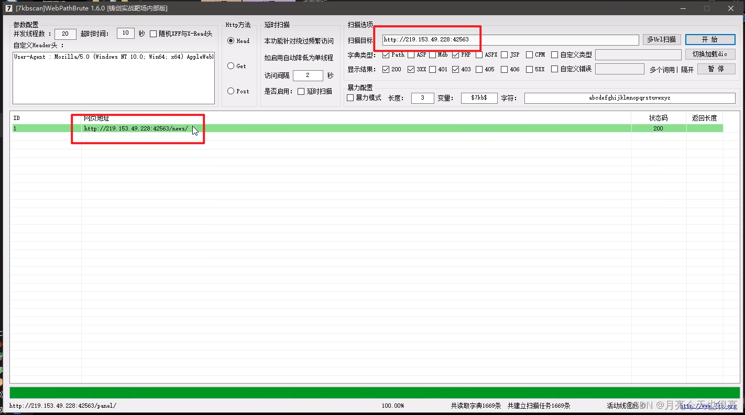
Task: Uncheck the Path dictionary type
Action: [x=386, y=54]
